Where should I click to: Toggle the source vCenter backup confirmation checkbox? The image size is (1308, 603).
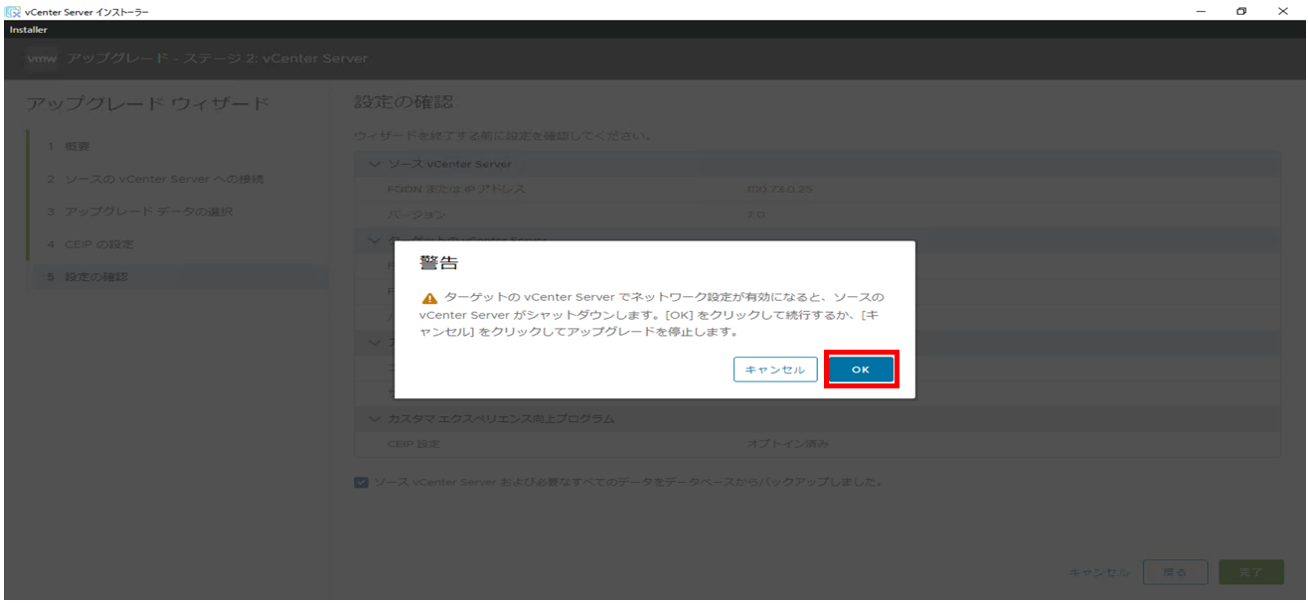pyautogui.click(x=361, y=483)
